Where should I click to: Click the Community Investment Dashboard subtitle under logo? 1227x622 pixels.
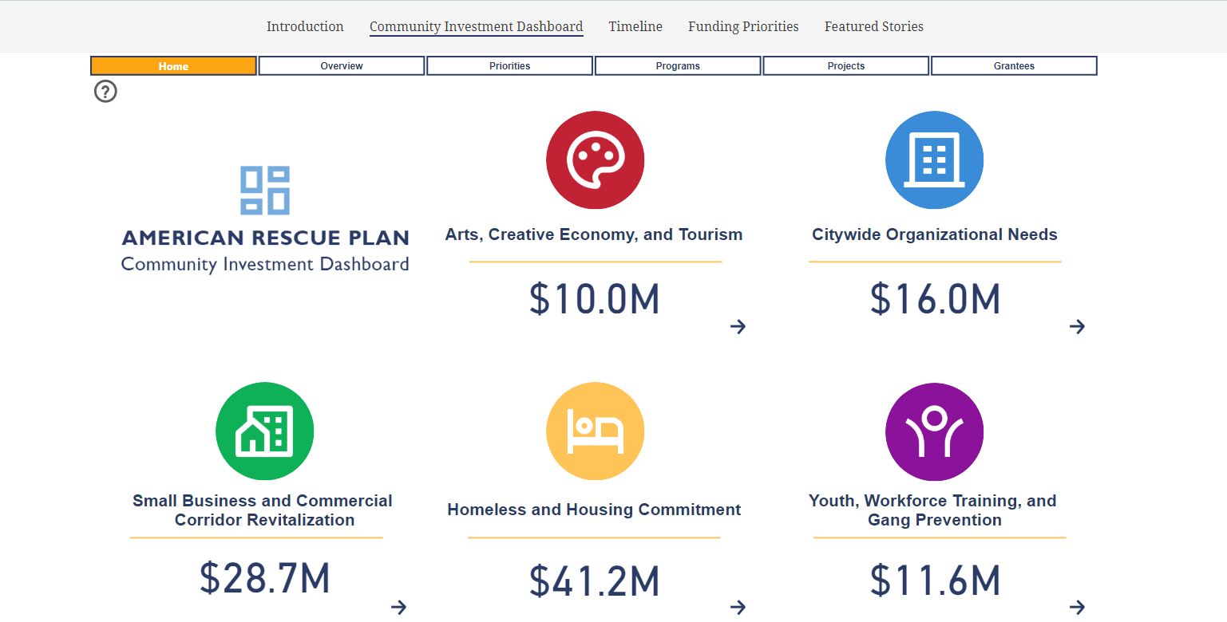[x=265, y=264]
